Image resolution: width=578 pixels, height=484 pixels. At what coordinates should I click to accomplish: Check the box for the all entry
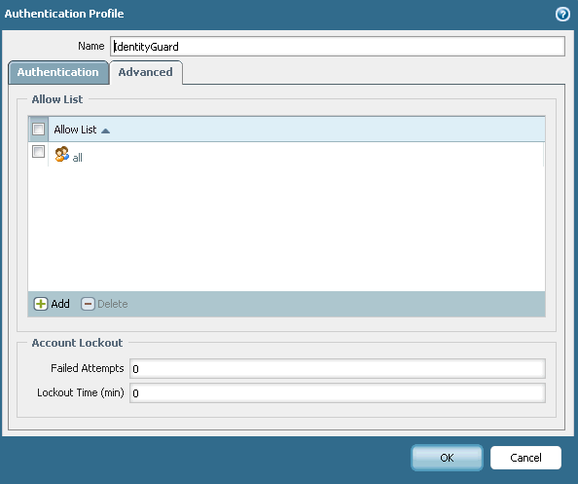38,151
